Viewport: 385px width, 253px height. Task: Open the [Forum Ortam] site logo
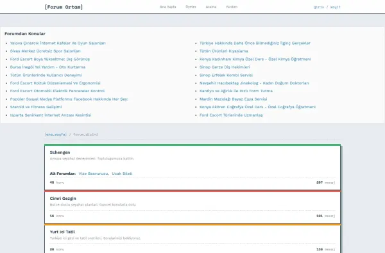pyautogui.click(x=64, y=7)
